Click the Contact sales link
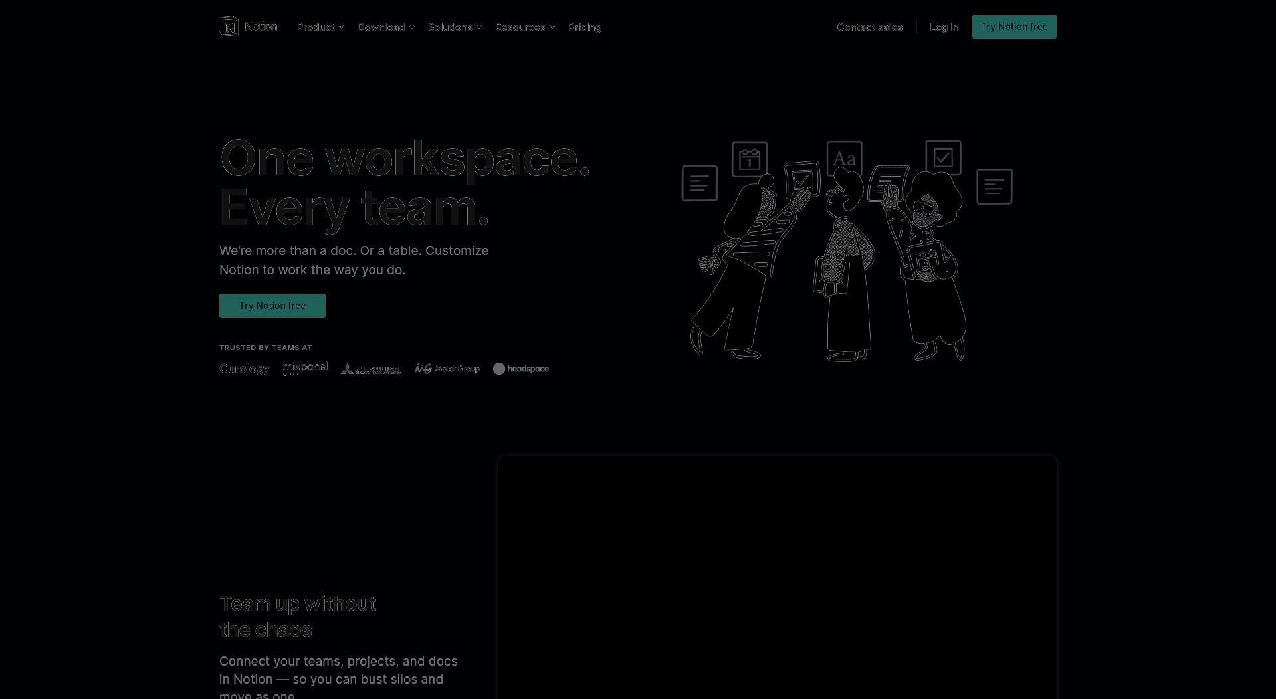Viewport: 1276px width, 699px height. pyautogui.click(x=869, y=27)
